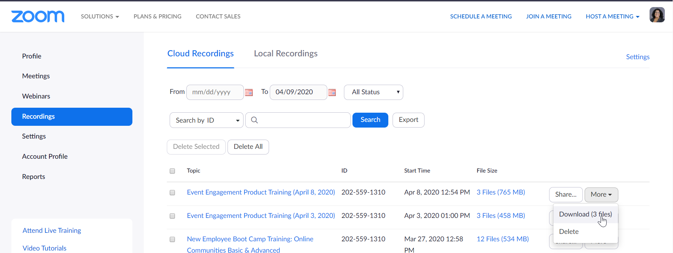673x253 pixels.
Task: Focus the To date field showing 04/09/2020
Action: pyautogui.click(x=298, y=92)
